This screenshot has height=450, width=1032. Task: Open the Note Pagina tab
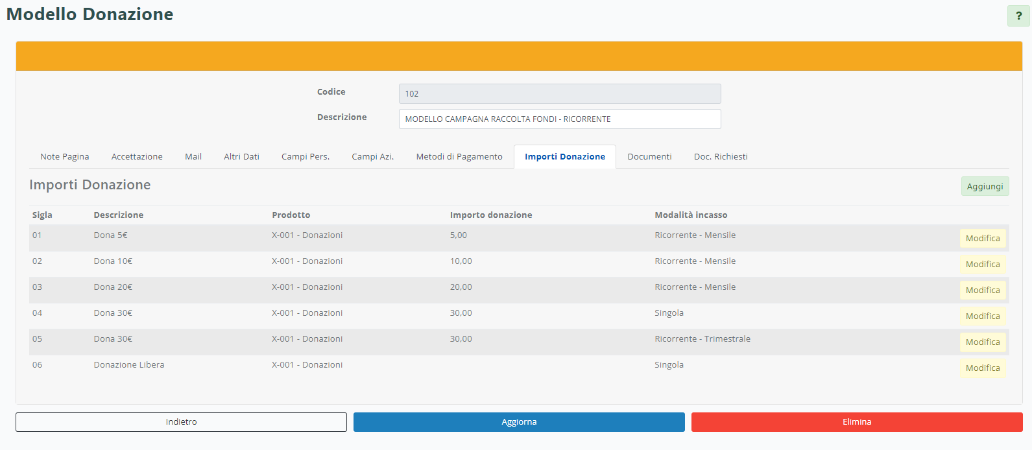pyautogui.click(x=65, y=157)
